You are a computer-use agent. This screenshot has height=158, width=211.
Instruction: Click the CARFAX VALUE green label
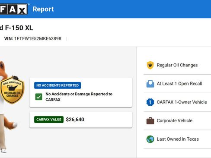(x=49, y=120)
